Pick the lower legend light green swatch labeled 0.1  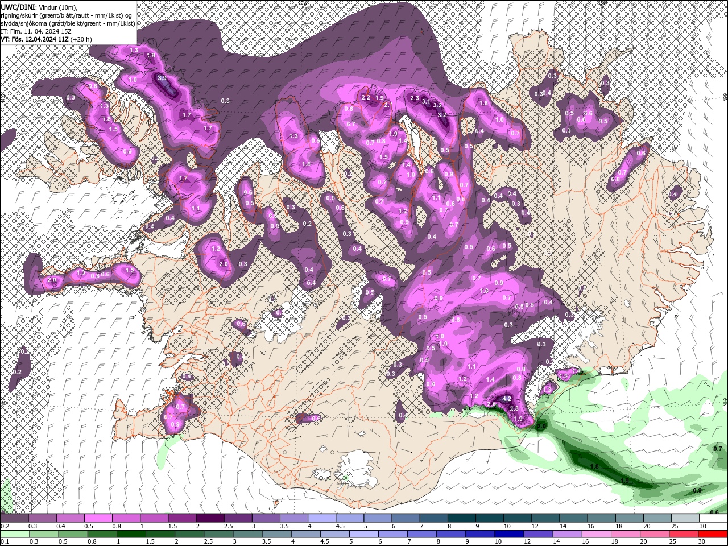click(14, 534)
